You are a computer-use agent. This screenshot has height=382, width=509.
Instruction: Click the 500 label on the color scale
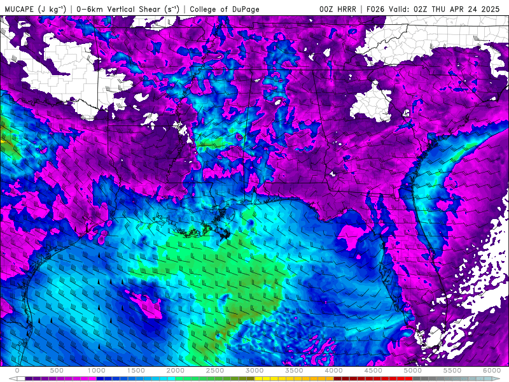pyautogui.click(x=57, y=371)
